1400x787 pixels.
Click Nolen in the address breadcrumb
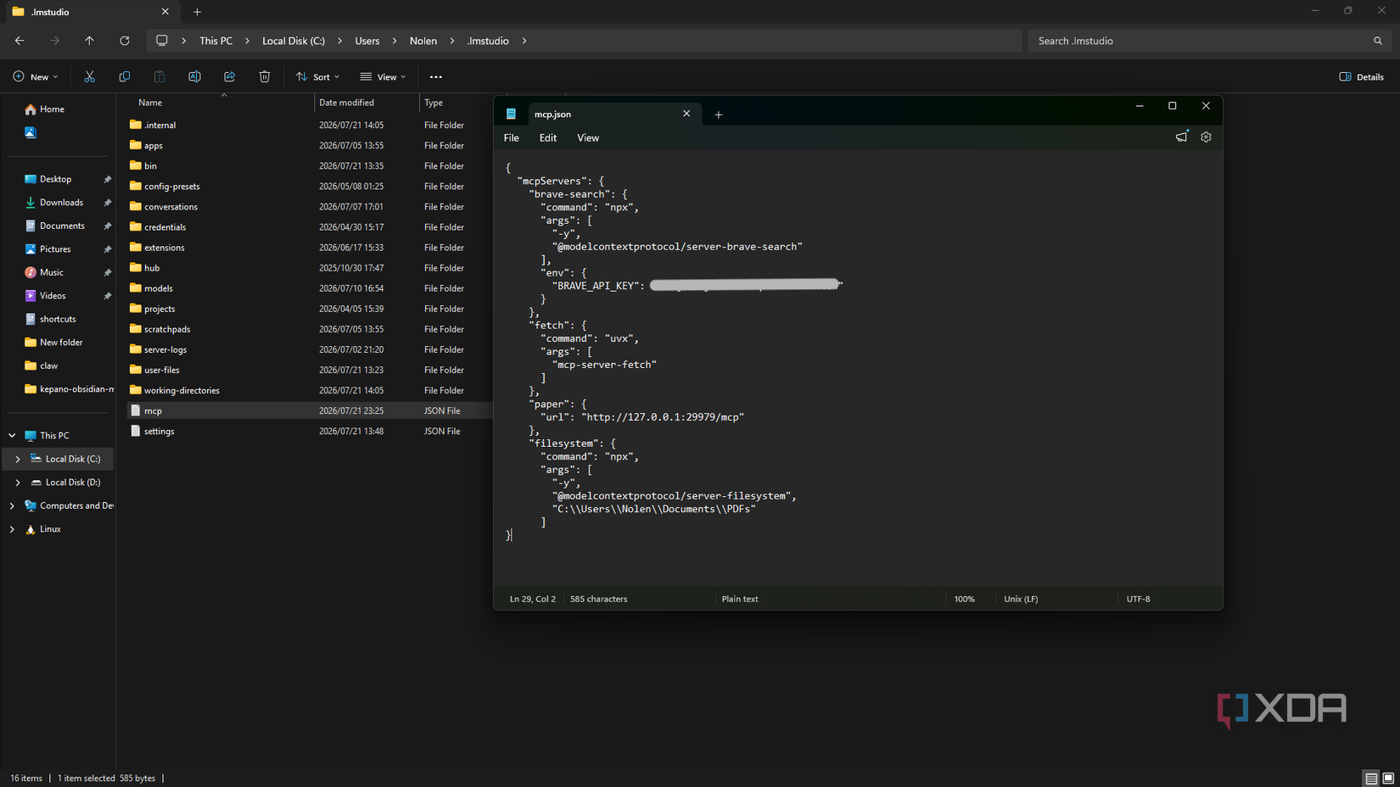point(423,41)
